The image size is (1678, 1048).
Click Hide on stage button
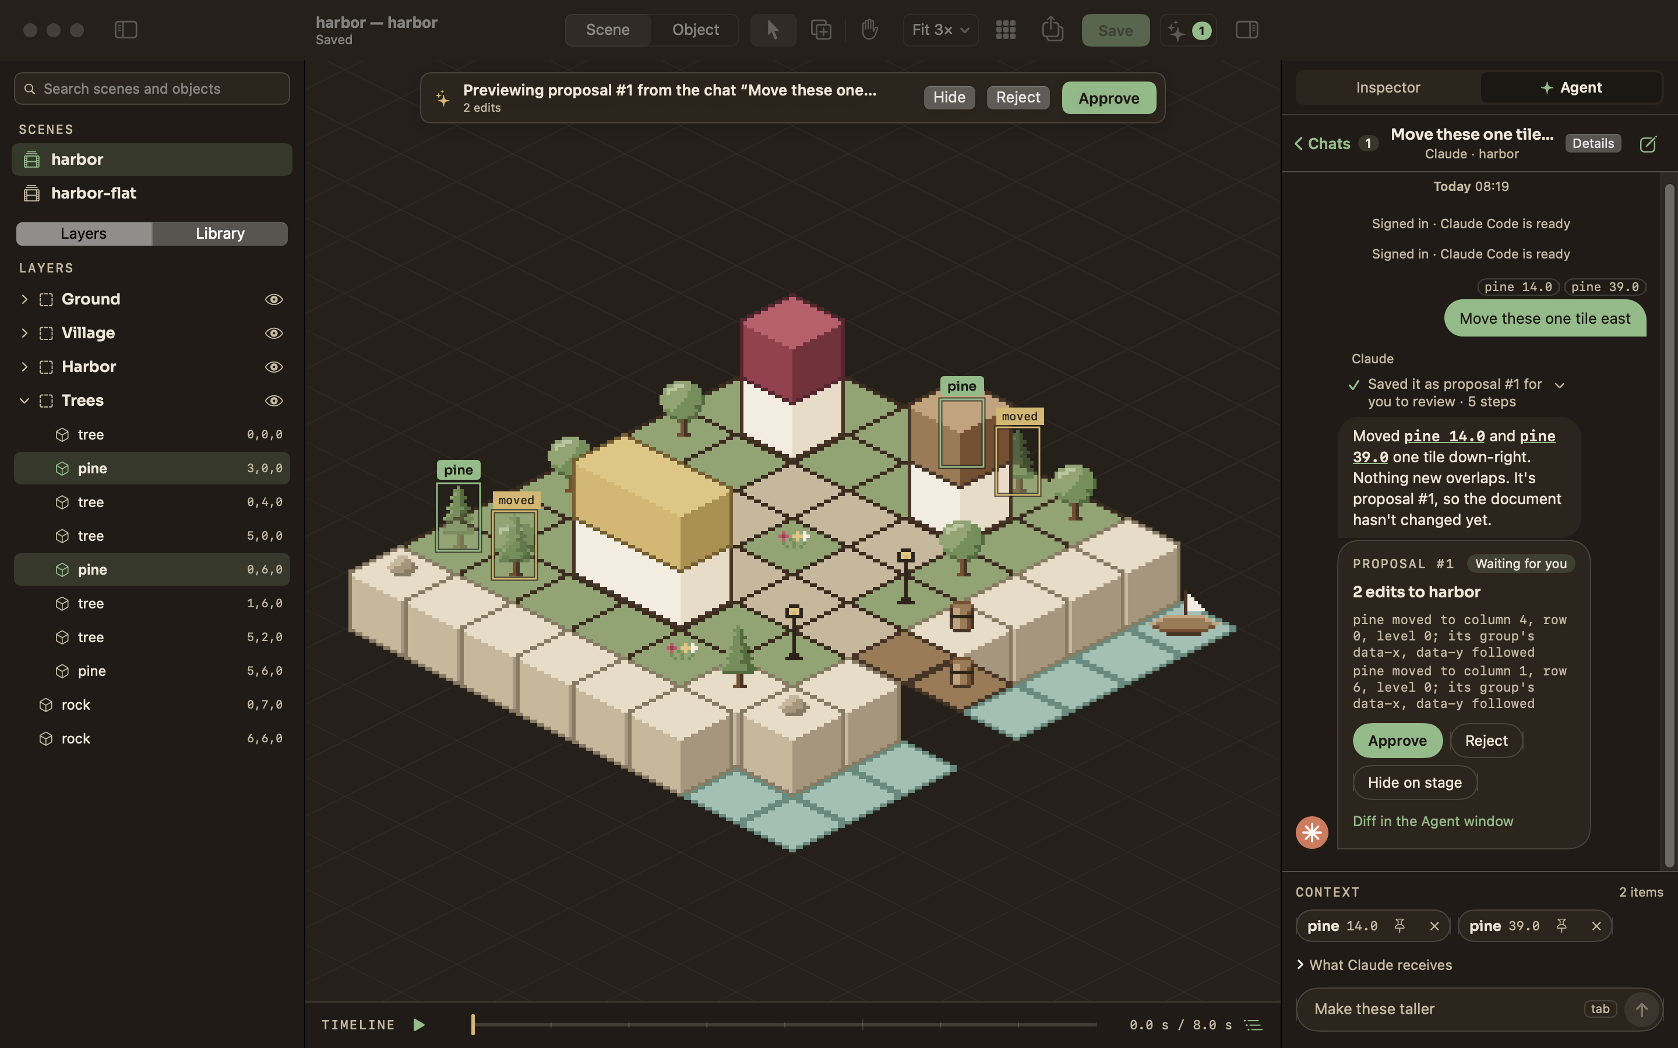[1415, 783]
